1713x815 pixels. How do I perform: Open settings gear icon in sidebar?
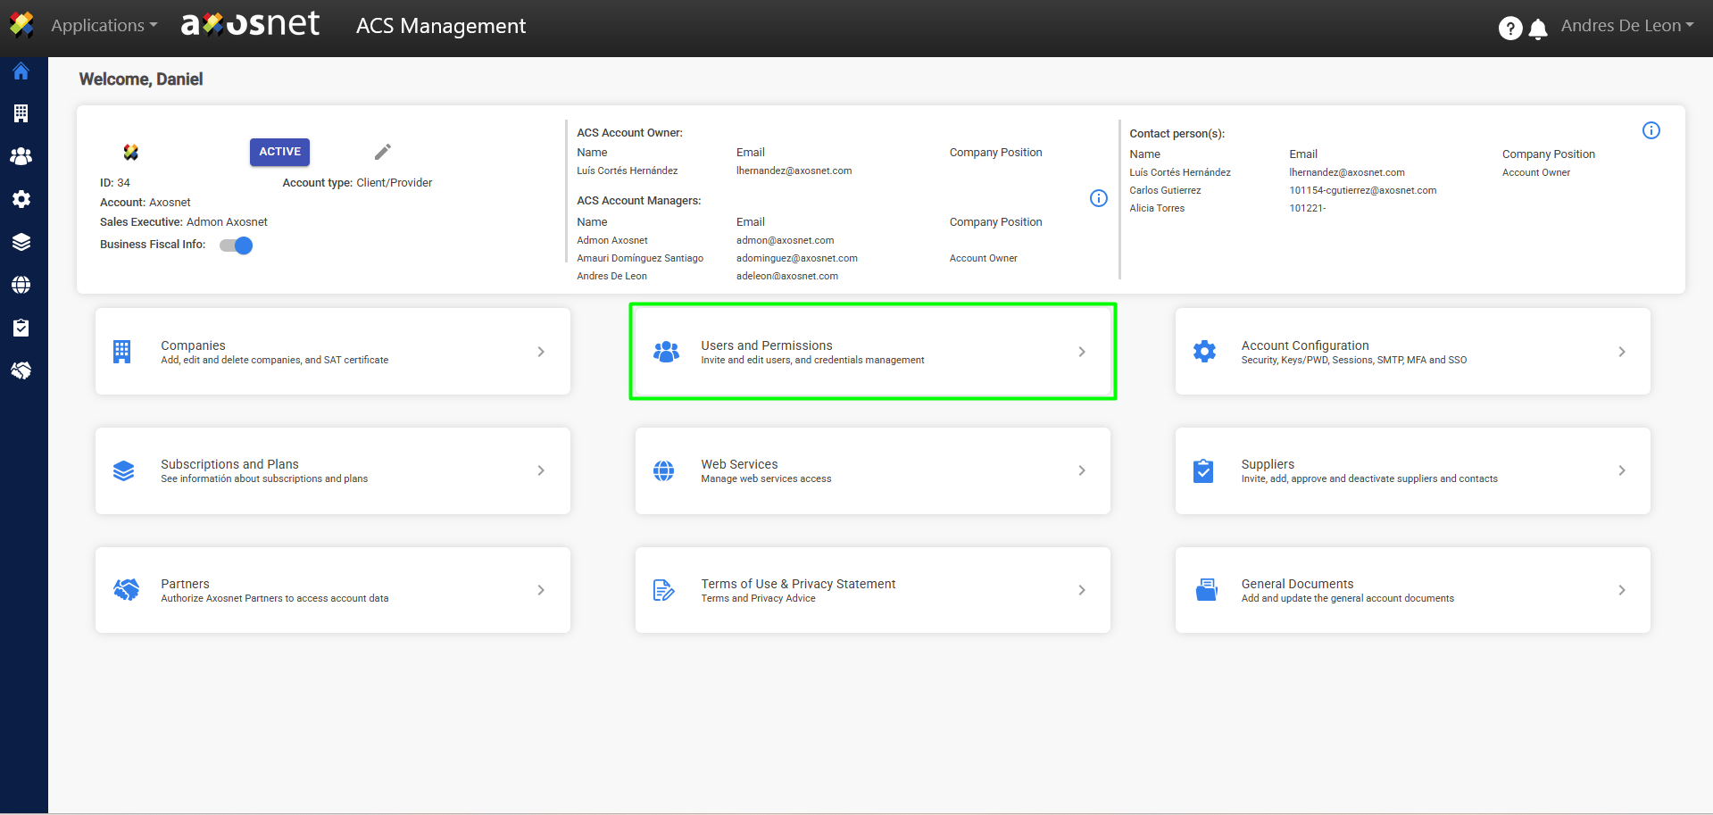pos(21,199)
